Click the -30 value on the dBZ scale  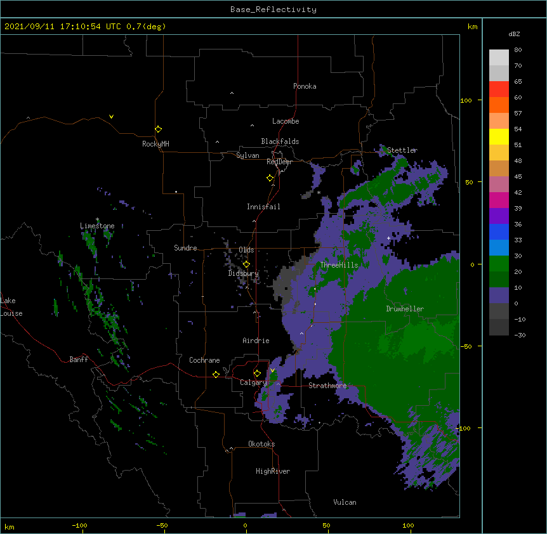pos(520,335)
